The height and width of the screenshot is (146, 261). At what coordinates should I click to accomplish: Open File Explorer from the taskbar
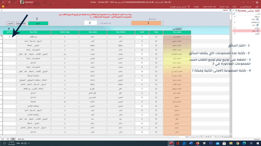pos(231,143)
